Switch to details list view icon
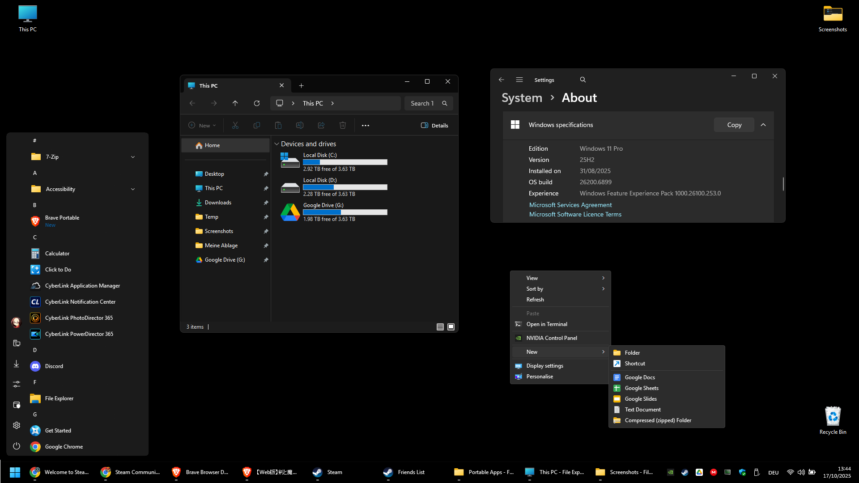The image size is (859, 483). tap(440, 327)
